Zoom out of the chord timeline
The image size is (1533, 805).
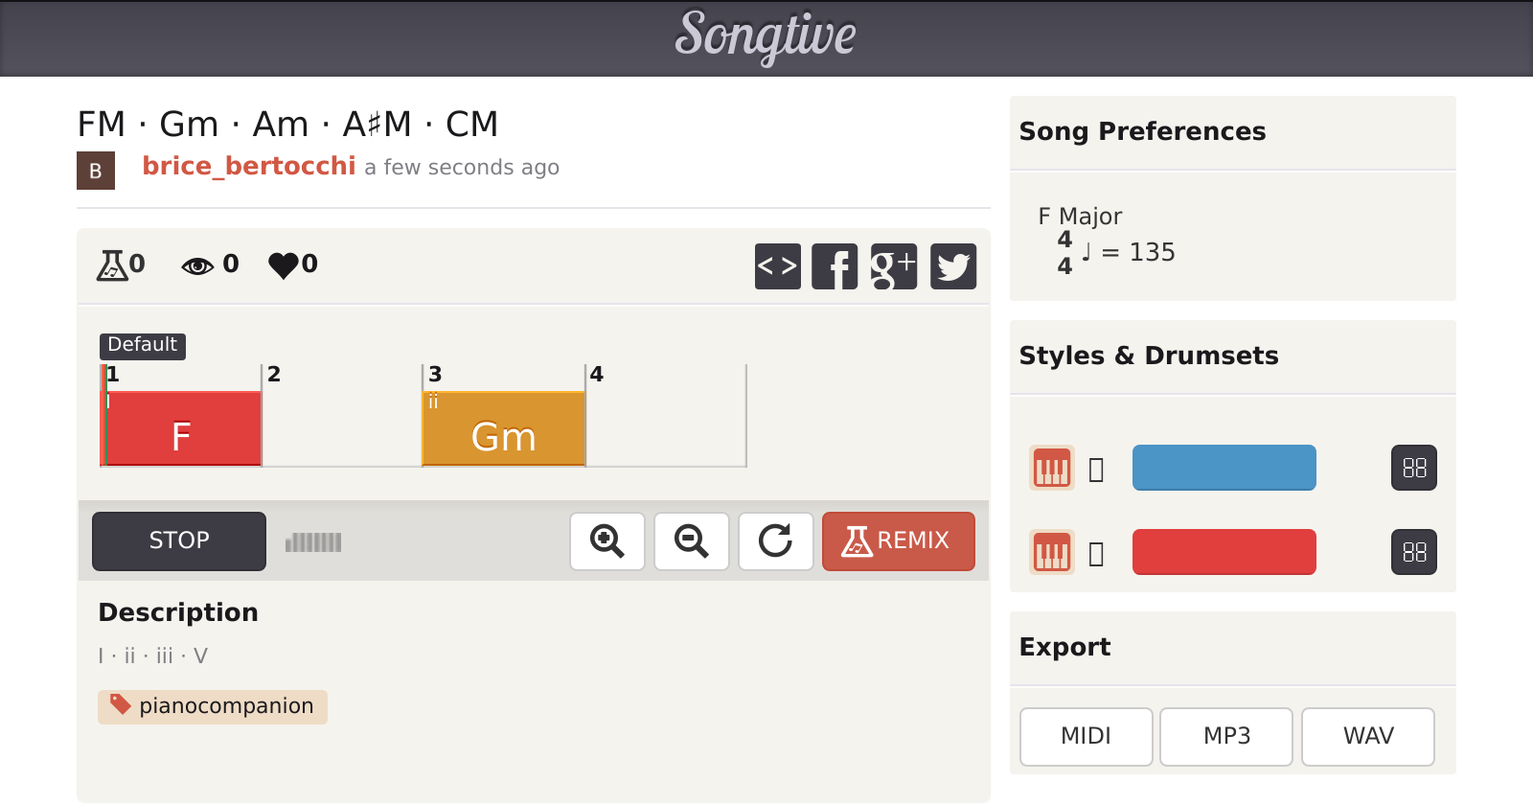(x=692, y=541)
